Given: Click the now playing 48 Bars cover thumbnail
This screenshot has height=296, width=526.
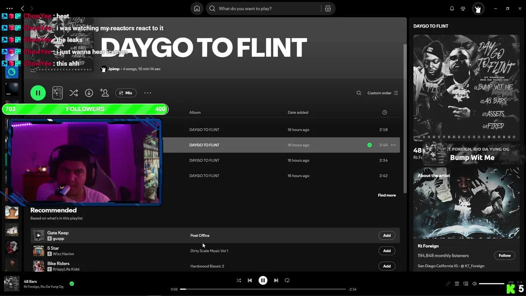Looking at the screenshot, I should tap(12, 284).
